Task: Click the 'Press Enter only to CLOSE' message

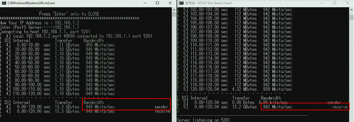Action: tap(69, 14)
